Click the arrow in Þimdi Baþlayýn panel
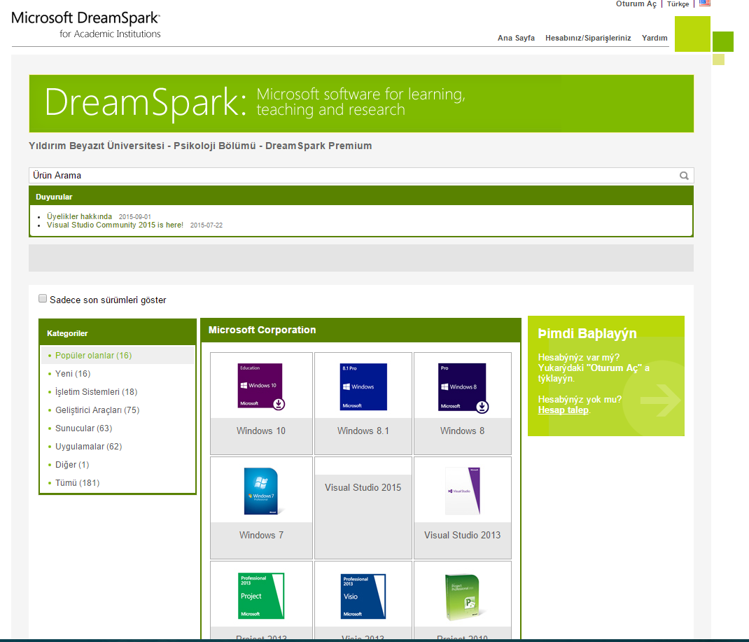Image resolution: width=749 pixels, height=642 pixels. click(661, 400)
